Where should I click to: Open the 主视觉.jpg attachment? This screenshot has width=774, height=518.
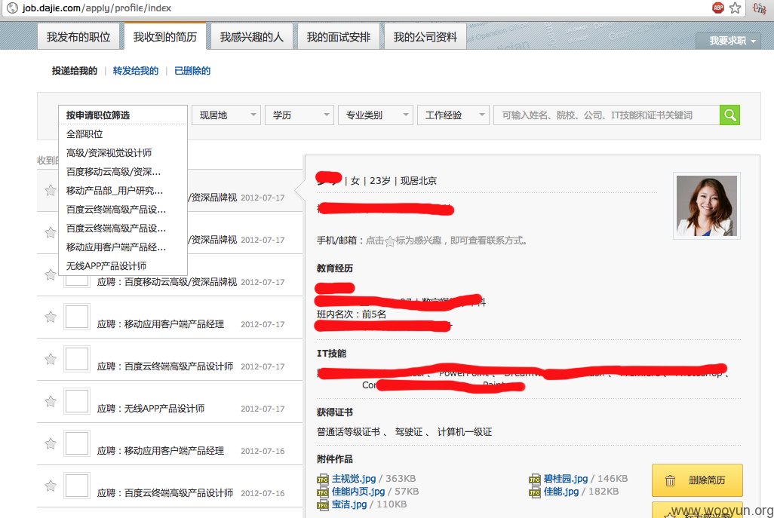(x=354, y=479)
